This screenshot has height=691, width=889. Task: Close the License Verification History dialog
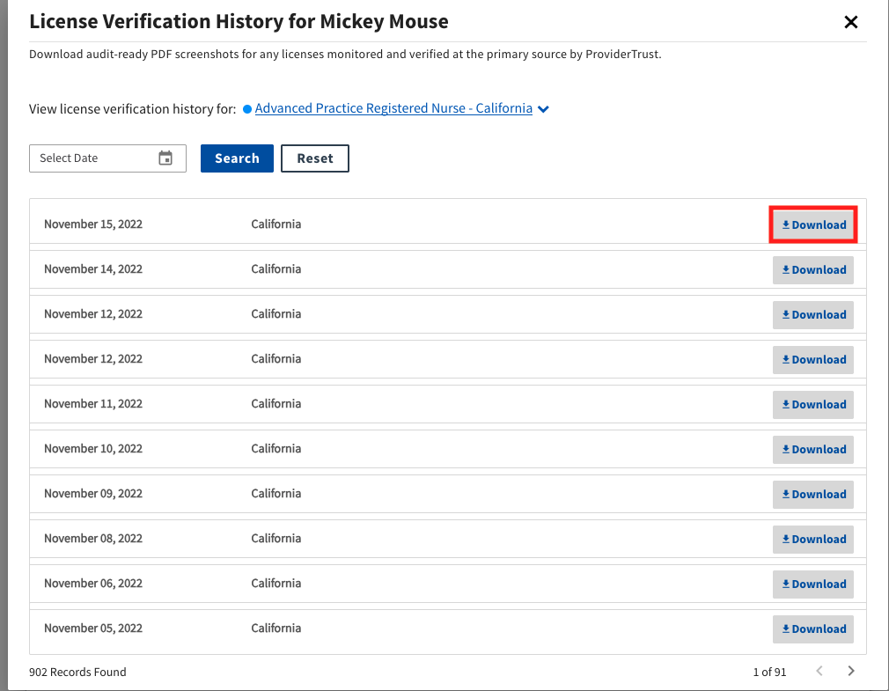point(850,22)
